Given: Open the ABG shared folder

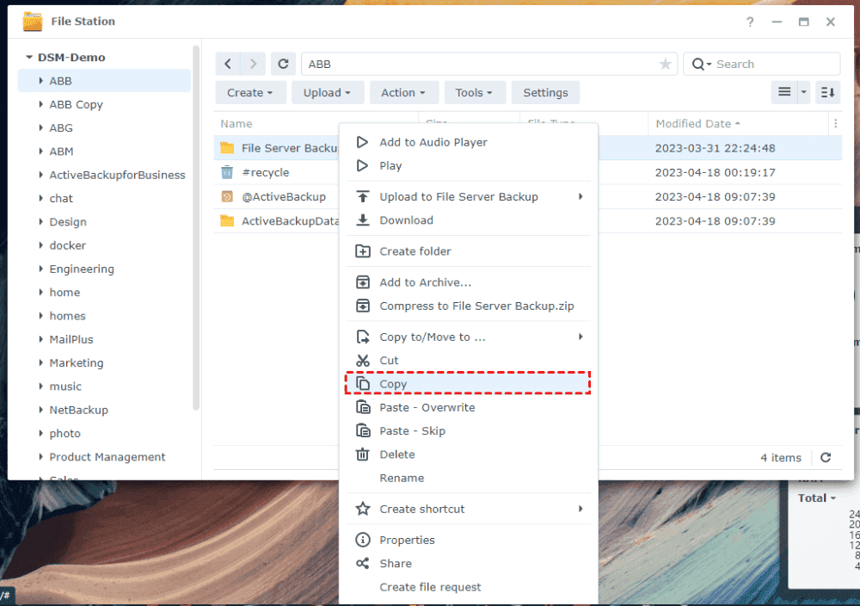Looking at the screenshot, I should point(61,128).
